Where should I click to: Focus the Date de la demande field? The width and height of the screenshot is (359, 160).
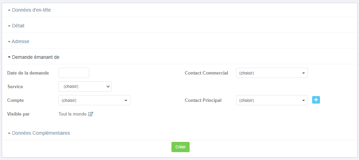[x=74, y=73]
